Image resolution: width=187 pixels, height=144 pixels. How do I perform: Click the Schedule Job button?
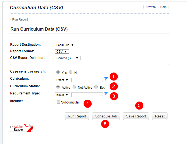coord(106,116)
